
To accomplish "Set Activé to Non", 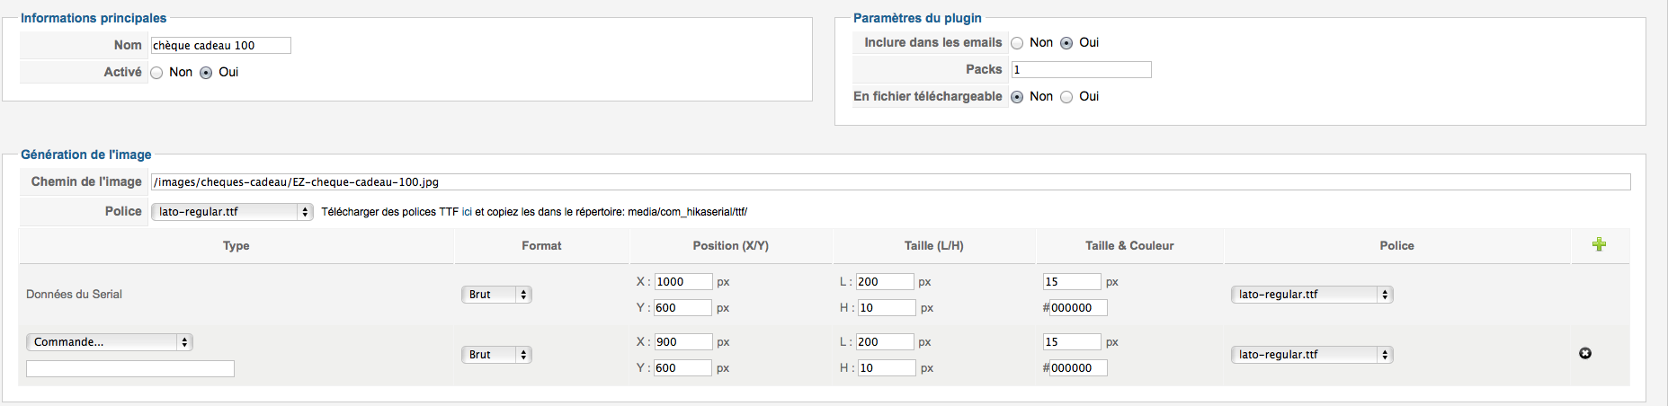I will (x=156, y=73).
